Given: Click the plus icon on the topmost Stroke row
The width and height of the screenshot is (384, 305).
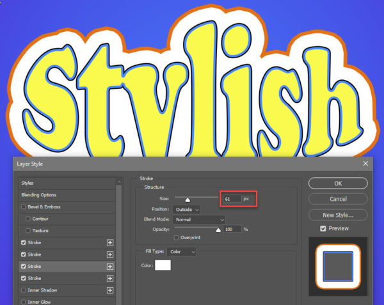Looking at the screenshot, I should pos(110,242).
